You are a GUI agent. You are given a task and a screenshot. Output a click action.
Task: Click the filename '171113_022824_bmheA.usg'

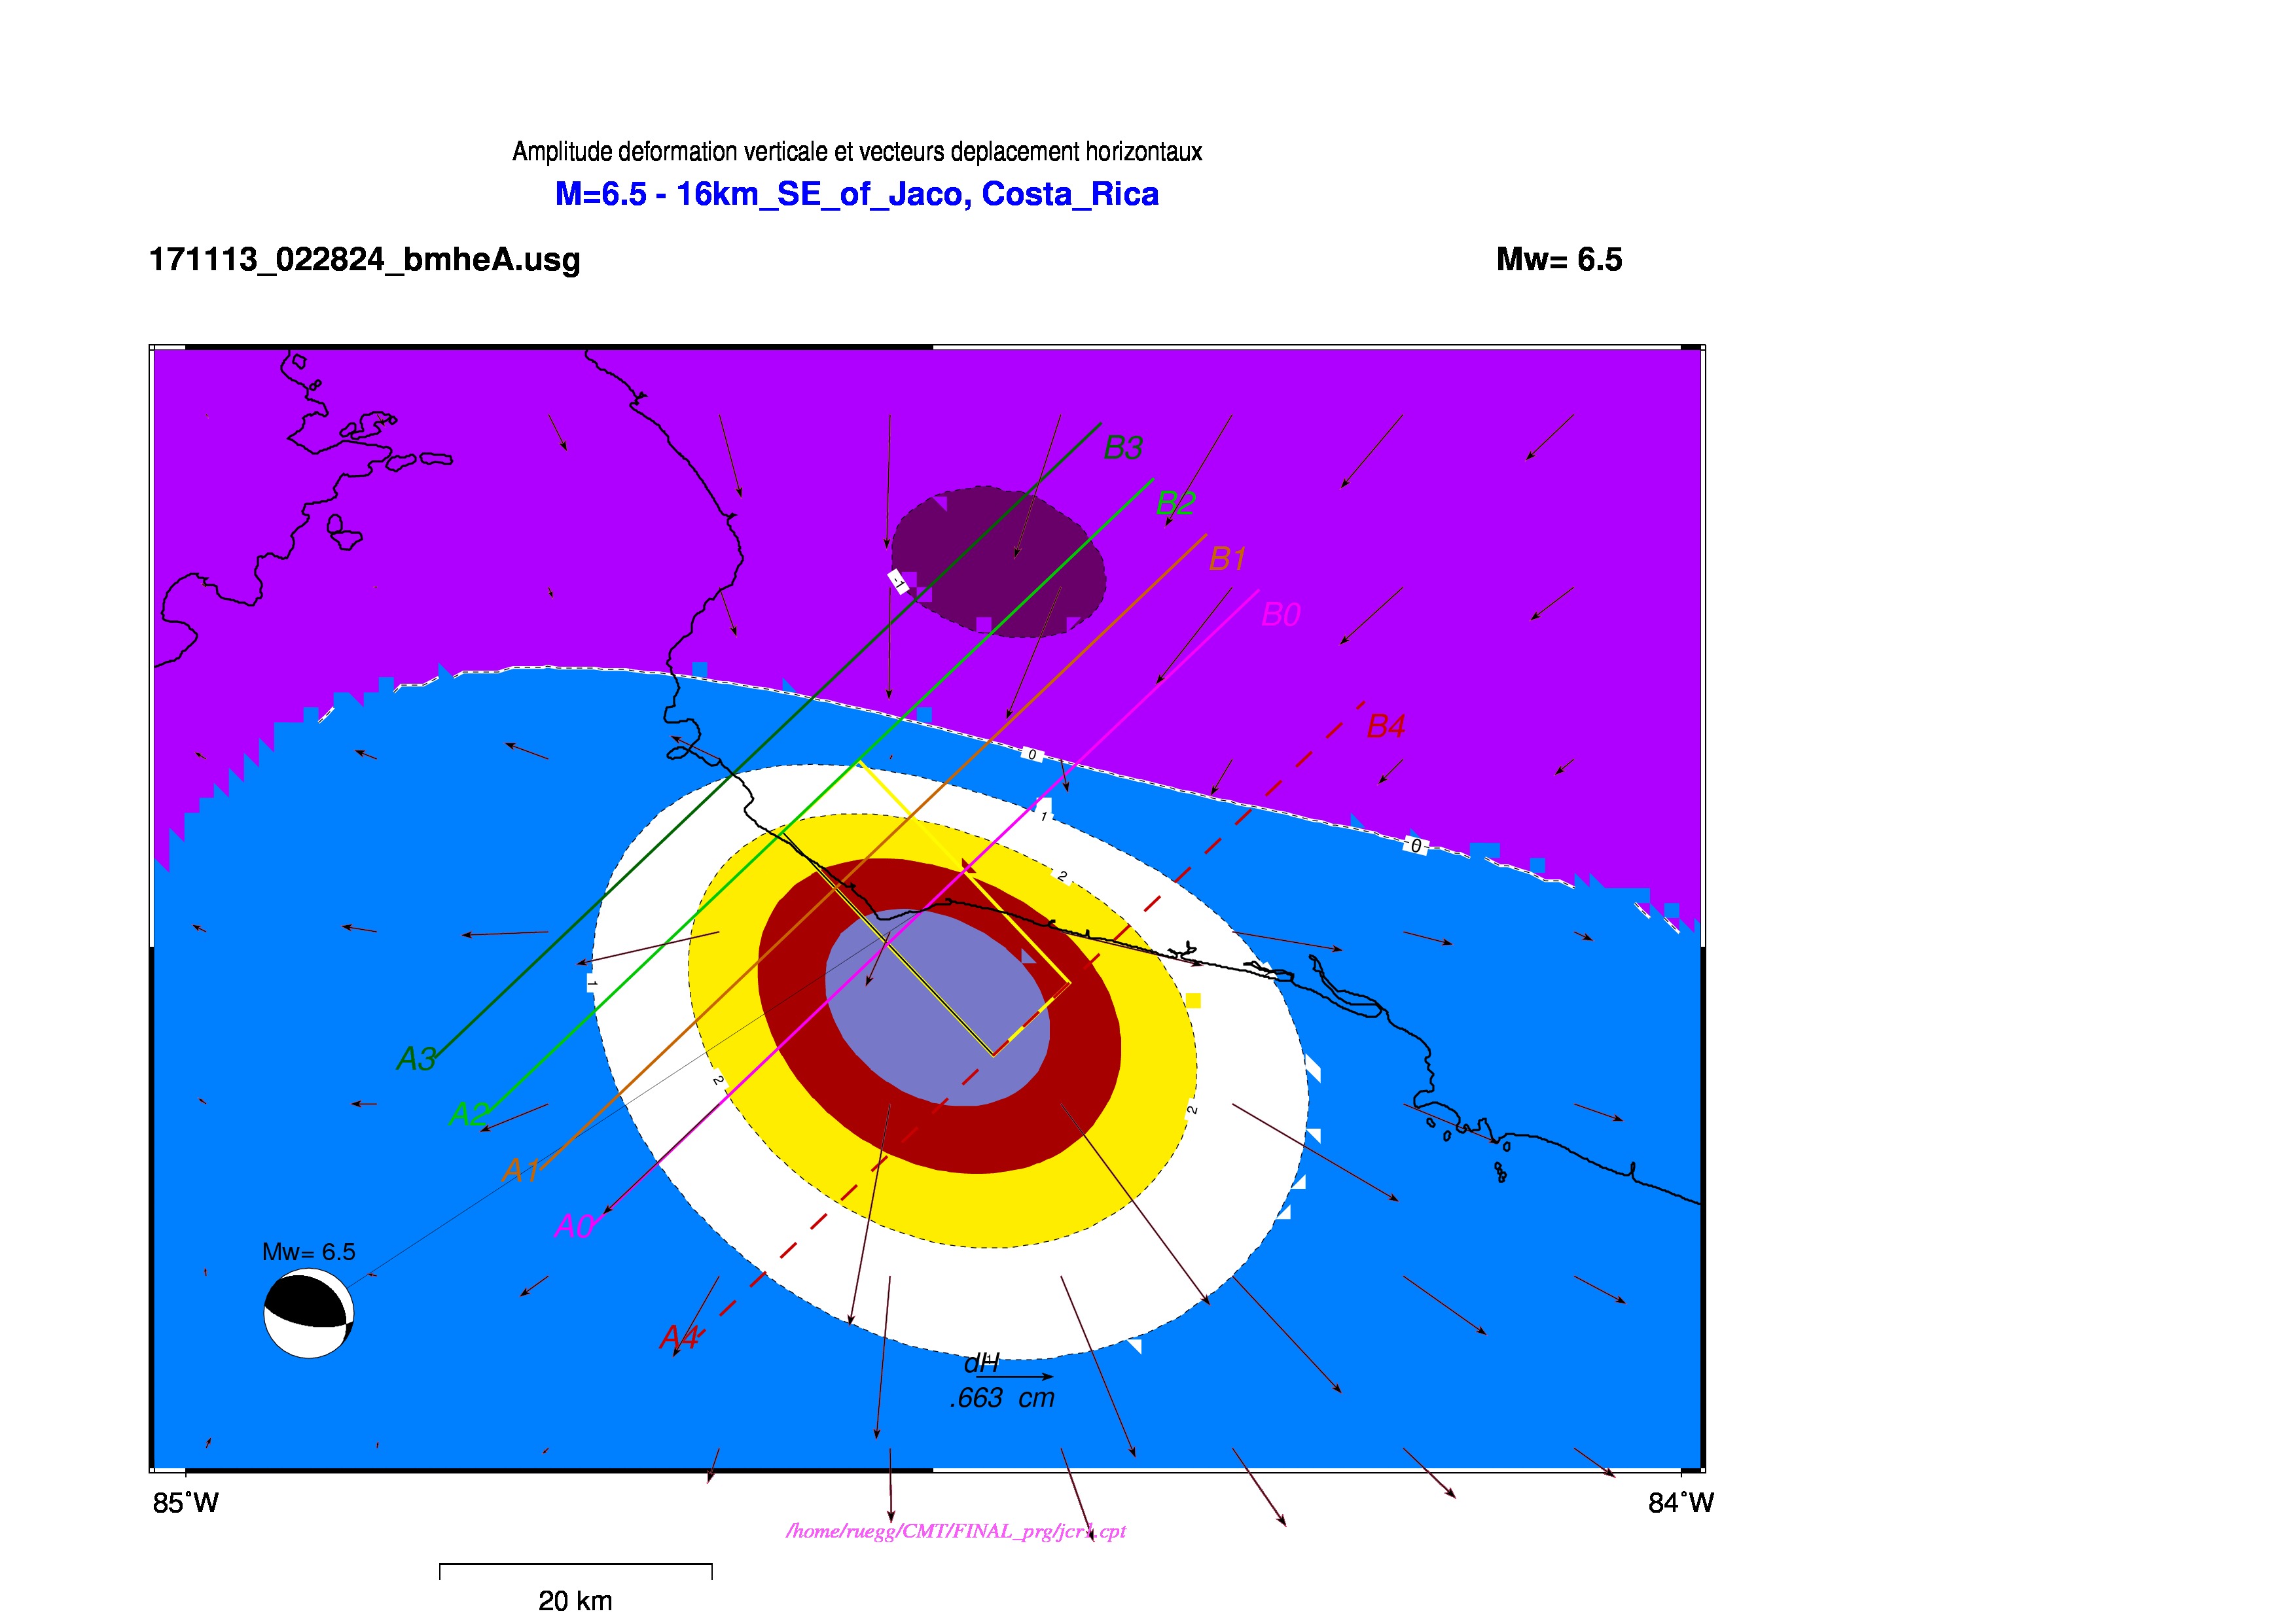pos(365,260)
